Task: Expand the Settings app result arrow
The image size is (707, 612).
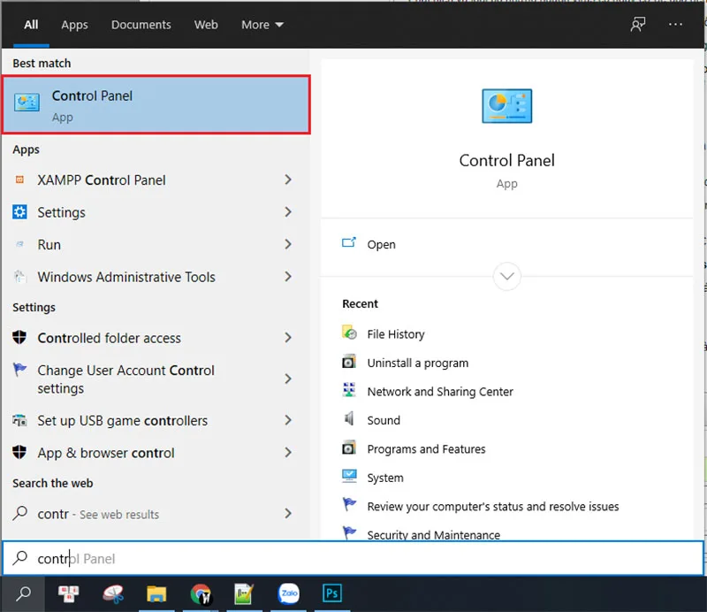Action: tap(288, 211)
